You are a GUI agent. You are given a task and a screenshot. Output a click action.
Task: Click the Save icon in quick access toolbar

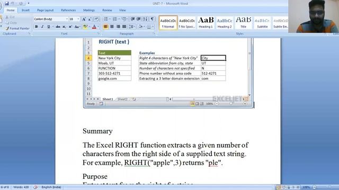point(6,4)
